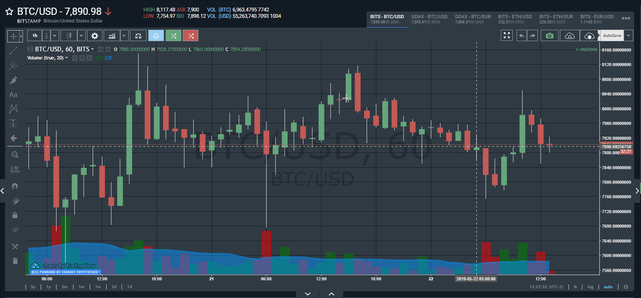Select the crosshair cursor tool

pos(14,36)
